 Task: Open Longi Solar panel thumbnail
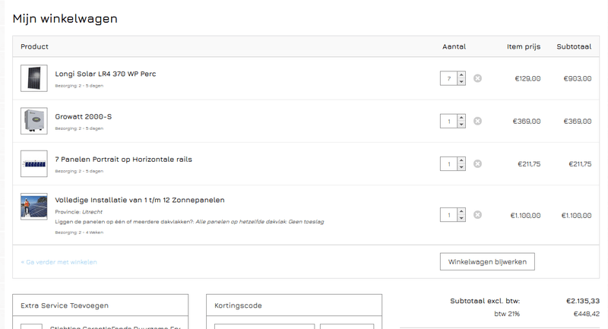(34, 78)
